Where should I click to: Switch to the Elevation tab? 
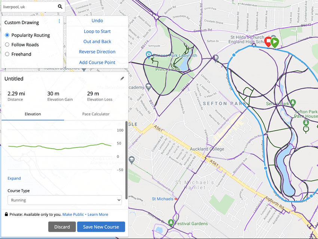click(33, 114)
